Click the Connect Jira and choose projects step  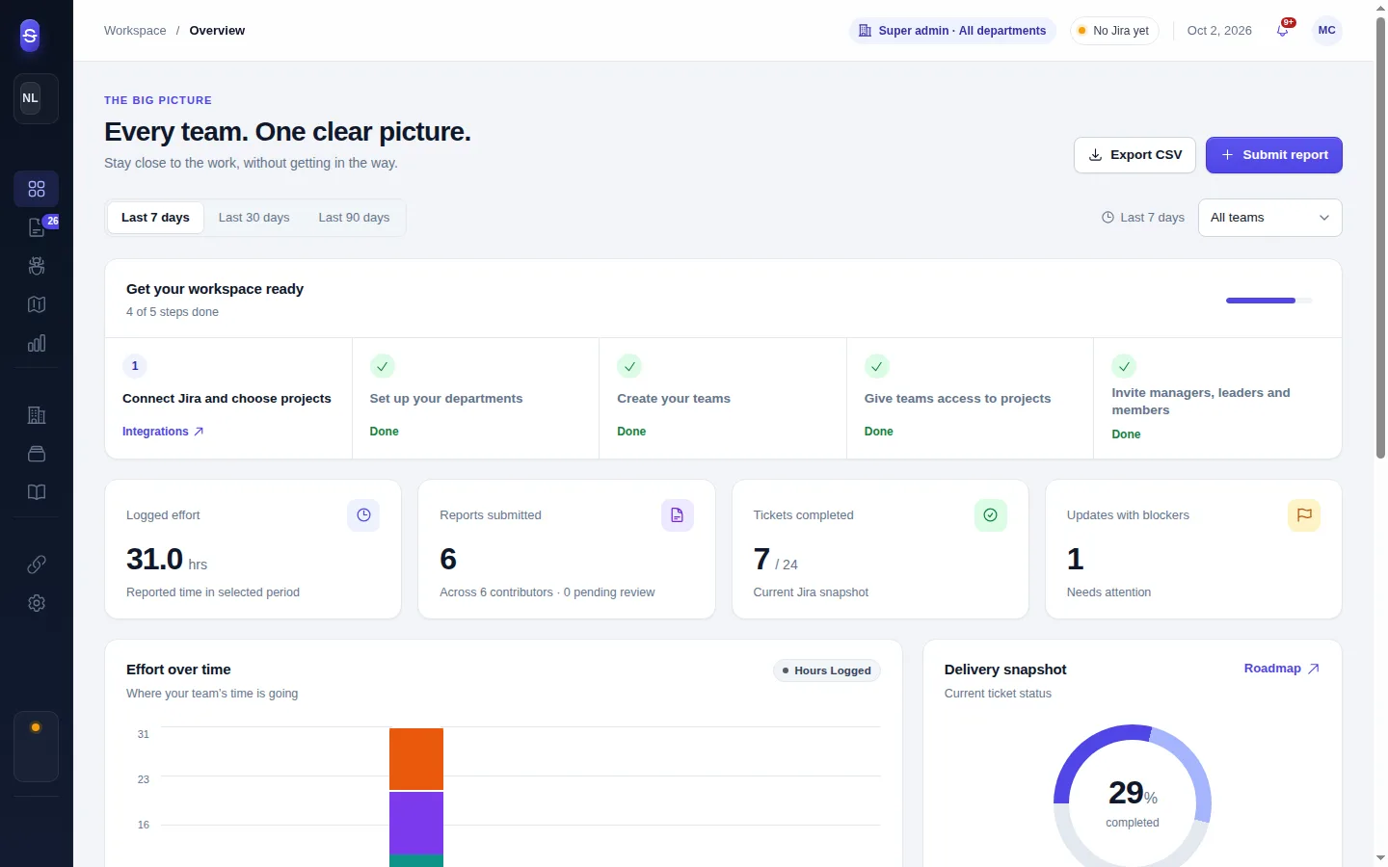(x=228, y=398)
